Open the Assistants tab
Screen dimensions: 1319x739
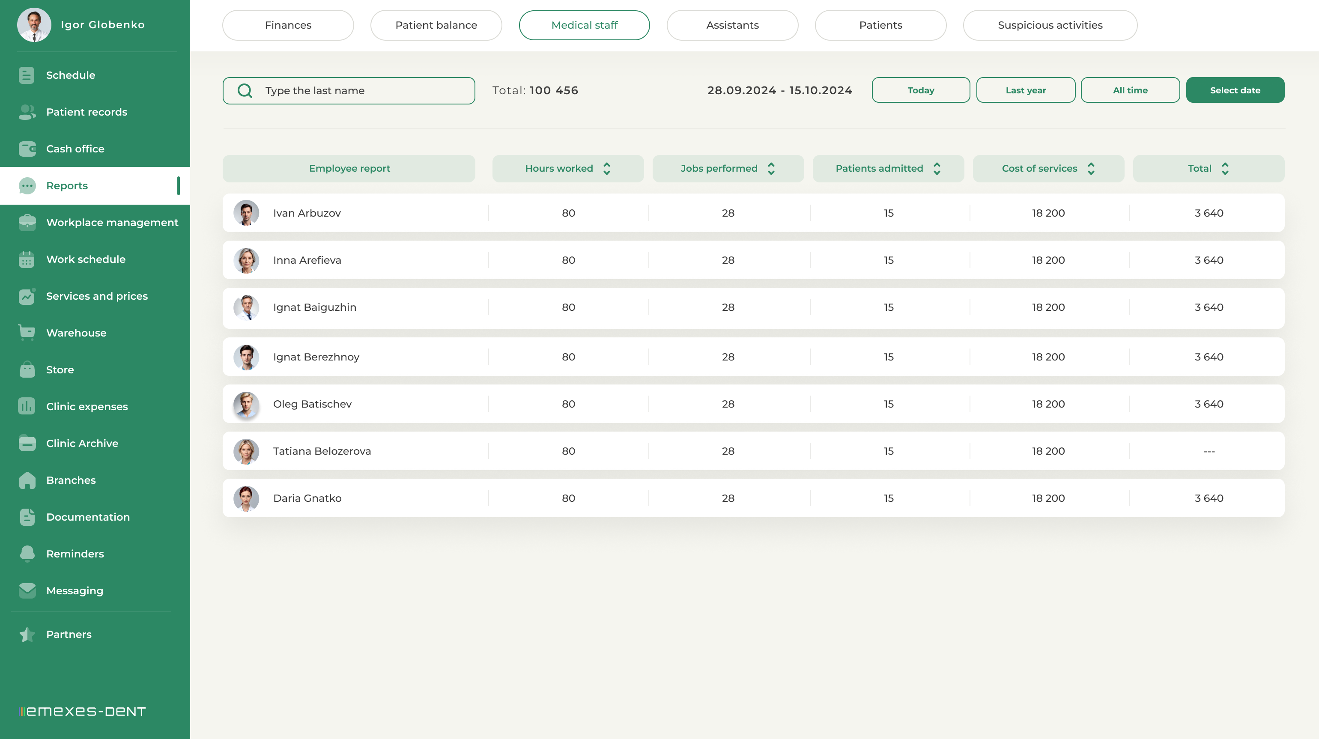coord(732,25)
